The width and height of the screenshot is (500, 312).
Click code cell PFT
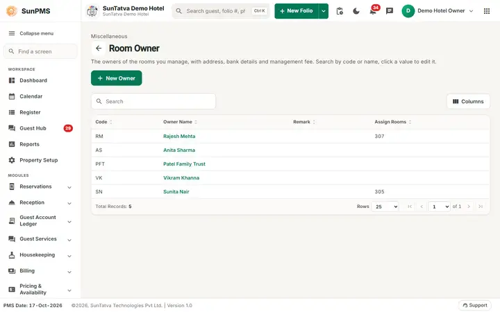coord(100,164)
